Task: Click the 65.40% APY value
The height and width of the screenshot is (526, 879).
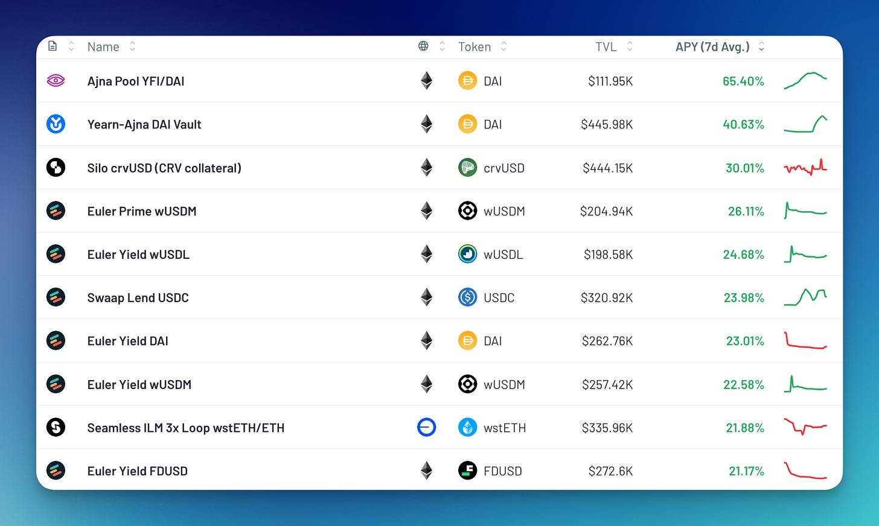Action: [743, 81]
